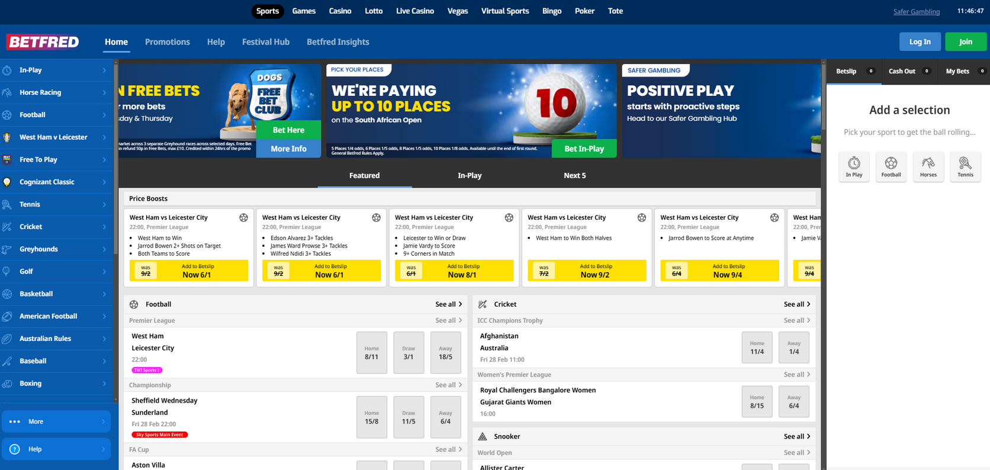Switch to the Next 5 tab
990x470 pixels.
(x=575, y=176)
